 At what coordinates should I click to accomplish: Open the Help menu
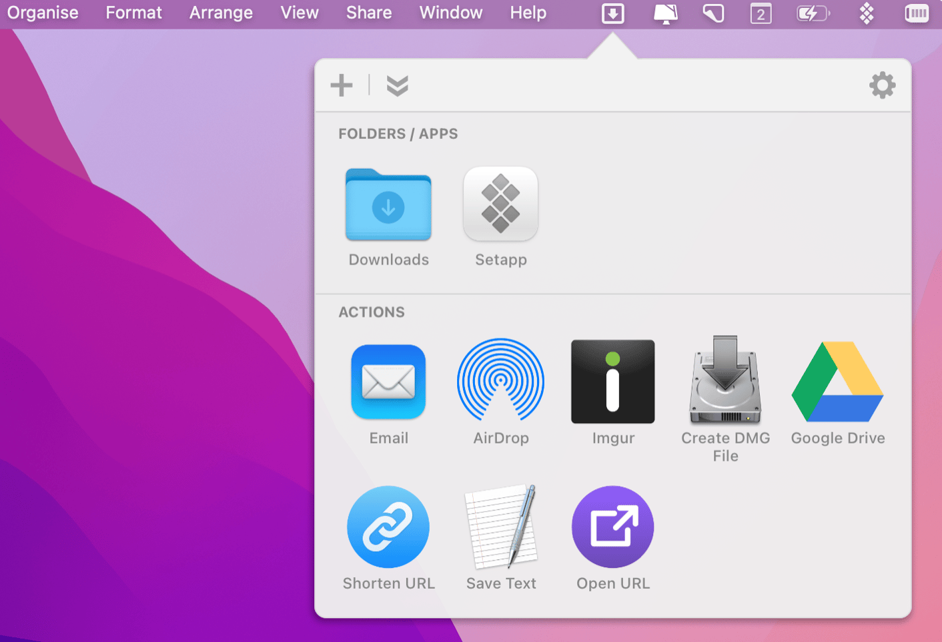(x=528, y=13)
